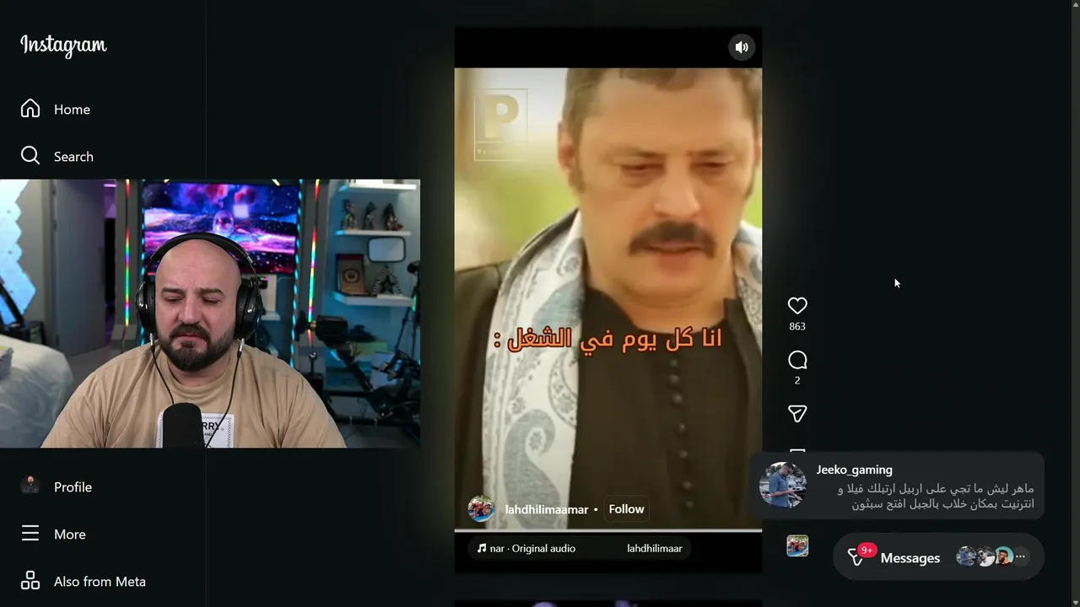Select Home text in sidebar
Viewport: 1080px width, 607px height.
pos(72,110)
